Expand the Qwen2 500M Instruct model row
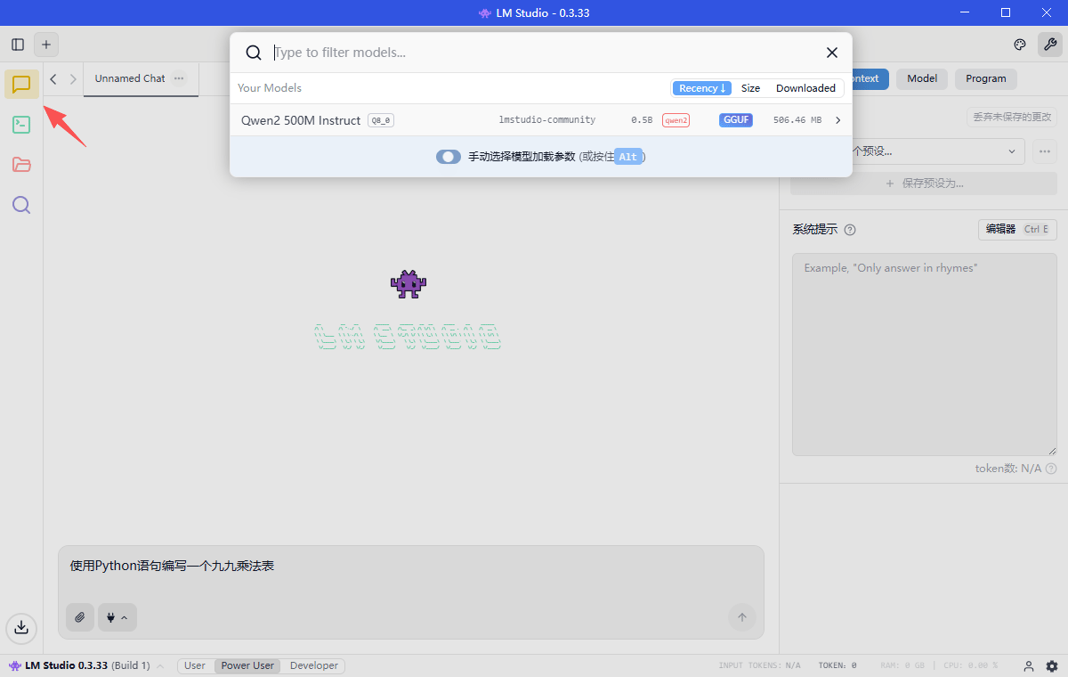Image resolution: width=1068 pixels, height=677 pixels. pos(837,119)
